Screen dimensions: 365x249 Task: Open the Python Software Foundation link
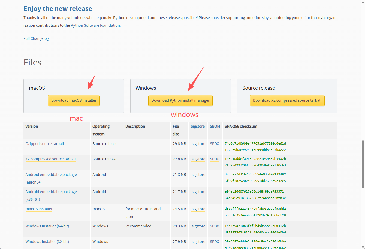[95, 25]
